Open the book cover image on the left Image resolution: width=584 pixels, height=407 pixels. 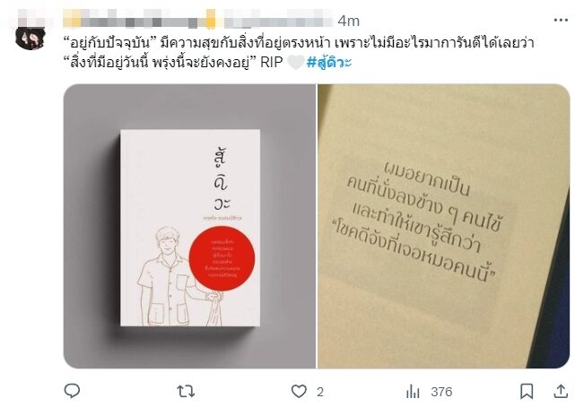tap(189, 226)
